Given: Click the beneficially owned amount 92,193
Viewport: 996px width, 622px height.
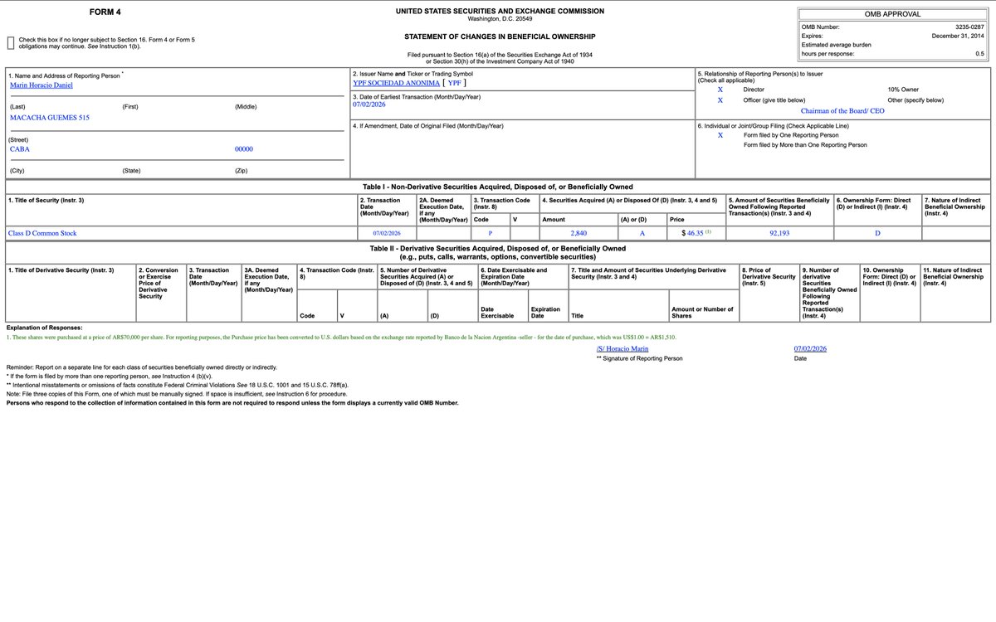Looking at the screenshot, I should [x=779, y=234].
